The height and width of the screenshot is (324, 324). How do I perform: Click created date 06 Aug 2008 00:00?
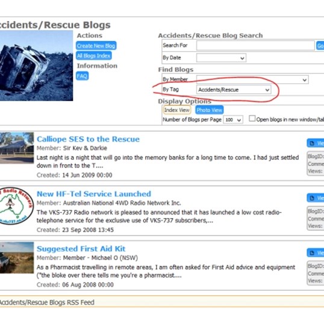pyautogui.click(x=88, y=285)
